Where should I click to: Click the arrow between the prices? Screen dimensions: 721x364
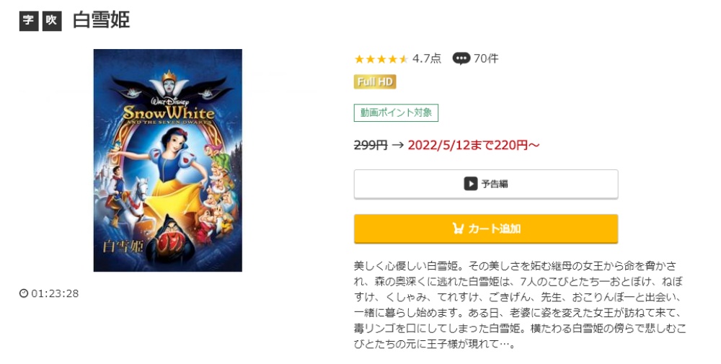[x=398, y=145]
